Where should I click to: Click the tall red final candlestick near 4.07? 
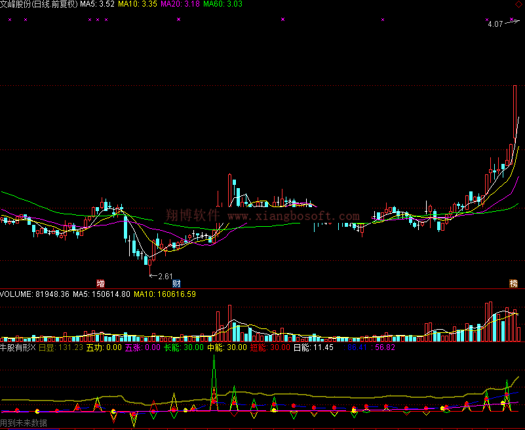pyautogui.click(x=515, y=112)
